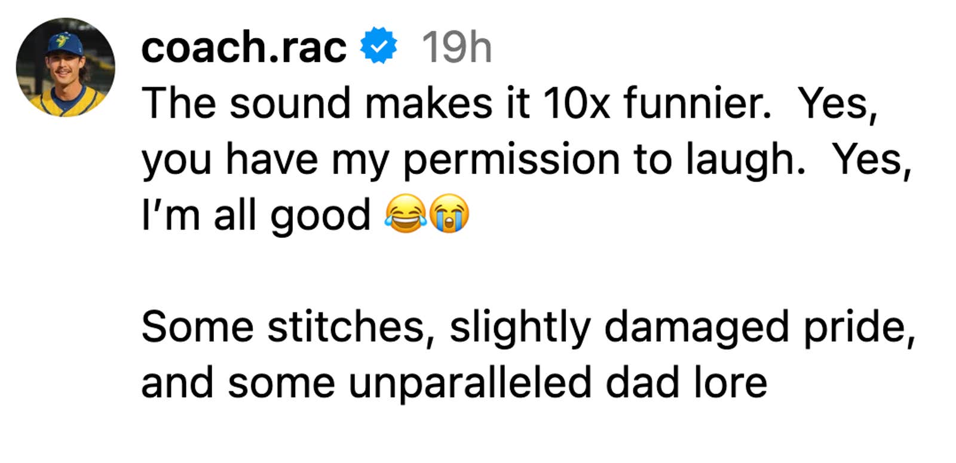Click the blue verified badge
The width and height of the screenshot is (956, 463).
(x=378, y=46)
